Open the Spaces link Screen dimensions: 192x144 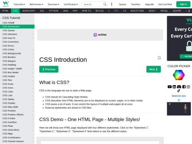click(x=122, y=4)
